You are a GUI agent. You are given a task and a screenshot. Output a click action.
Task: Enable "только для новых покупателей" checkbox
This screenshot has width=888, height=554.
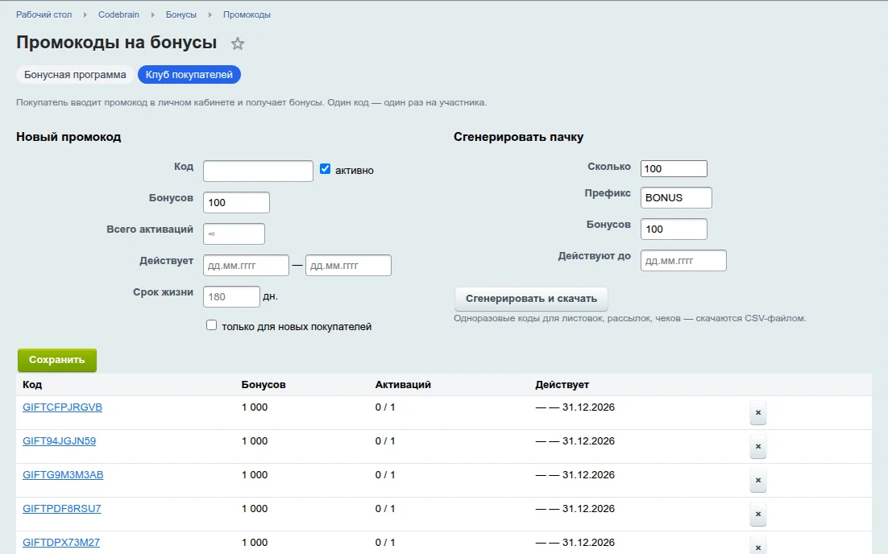click(211, 325)
